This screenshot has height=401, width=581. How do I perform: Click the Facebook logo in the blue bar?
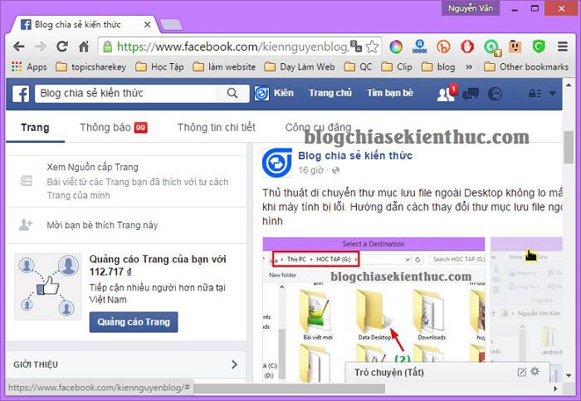21,93
